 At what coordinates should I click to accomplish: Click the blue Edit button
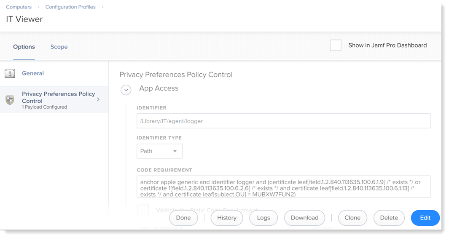tap(425, 218)
